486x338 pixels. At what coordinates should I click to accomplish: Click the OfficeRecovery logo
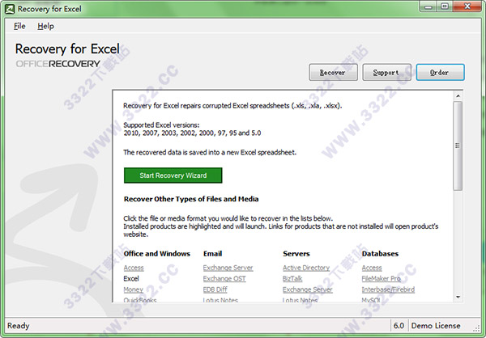click(x=58, y=64)
